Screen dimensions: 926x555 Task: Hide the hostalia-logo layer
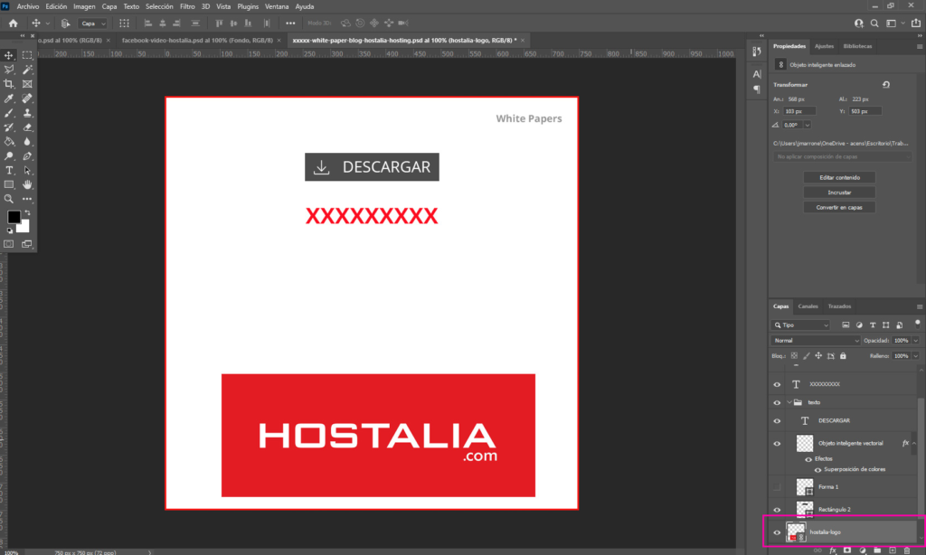coord(777,532)
